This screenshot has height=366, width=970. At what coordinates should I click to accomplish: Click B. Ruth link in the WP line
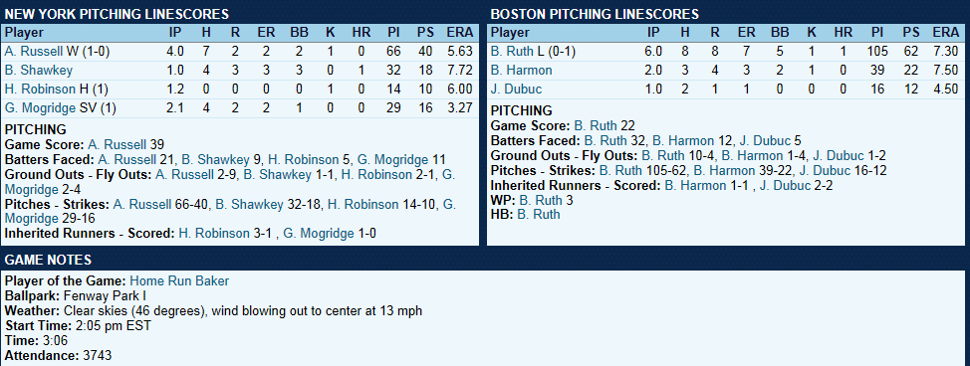(x=540, y=200)
